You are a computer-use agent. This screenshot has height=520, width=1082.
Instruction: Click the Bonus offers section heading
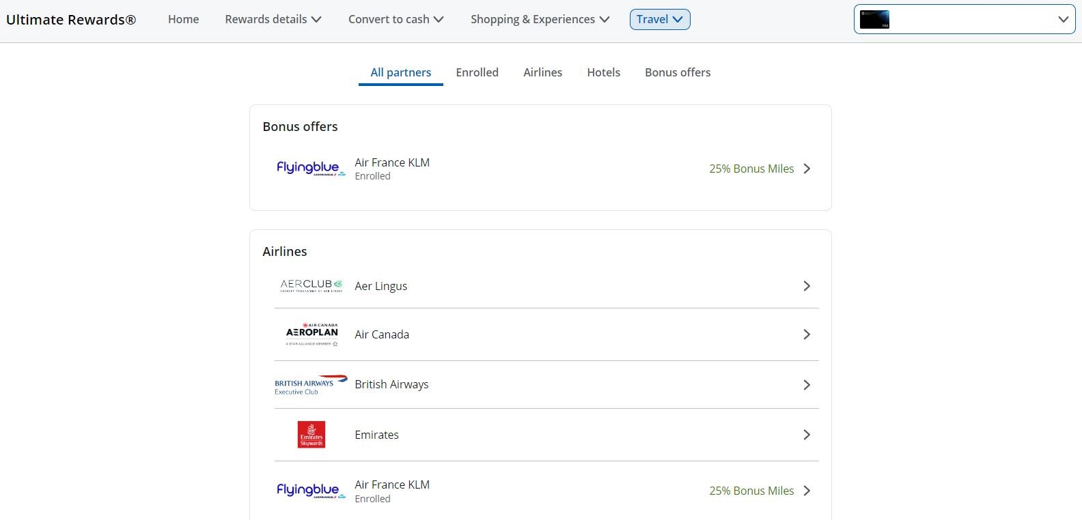300,126
